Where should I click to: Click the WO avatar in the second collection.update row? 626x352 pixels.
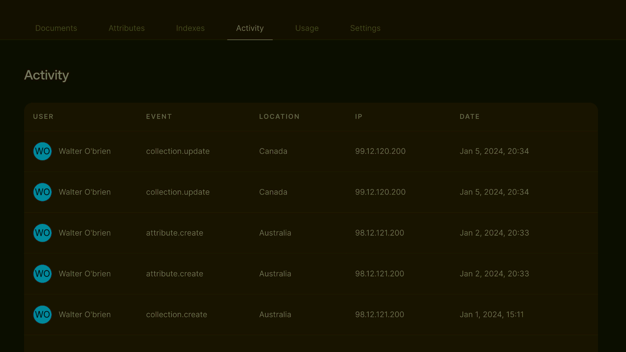coord(42,192)
